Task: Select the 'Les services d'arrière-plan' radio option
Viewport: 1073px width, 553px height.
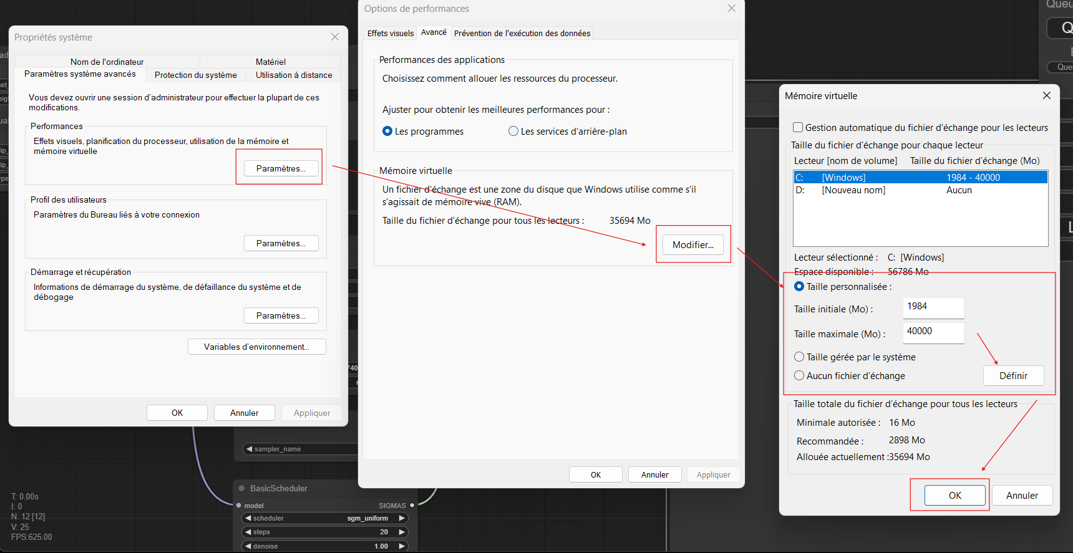Action: 513,132
